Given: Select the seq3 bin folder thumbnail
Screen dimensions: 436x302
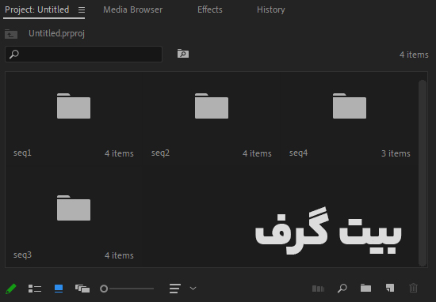Looking at the screenshot, I should click(x=74, y=208).
